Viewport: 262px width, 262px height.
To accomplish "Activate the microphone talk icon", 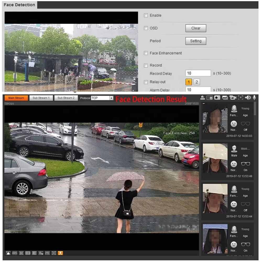I will (255, 98).
